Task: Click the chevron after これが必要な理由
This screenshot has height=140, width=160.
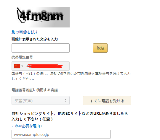Action: point(42,126)
